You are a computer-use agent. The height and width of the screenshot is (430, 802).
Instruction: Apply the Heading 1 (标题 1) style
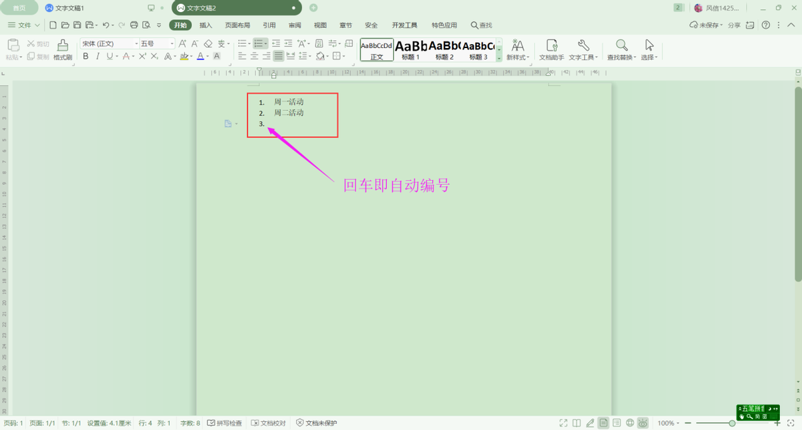(x=410, y=49)
